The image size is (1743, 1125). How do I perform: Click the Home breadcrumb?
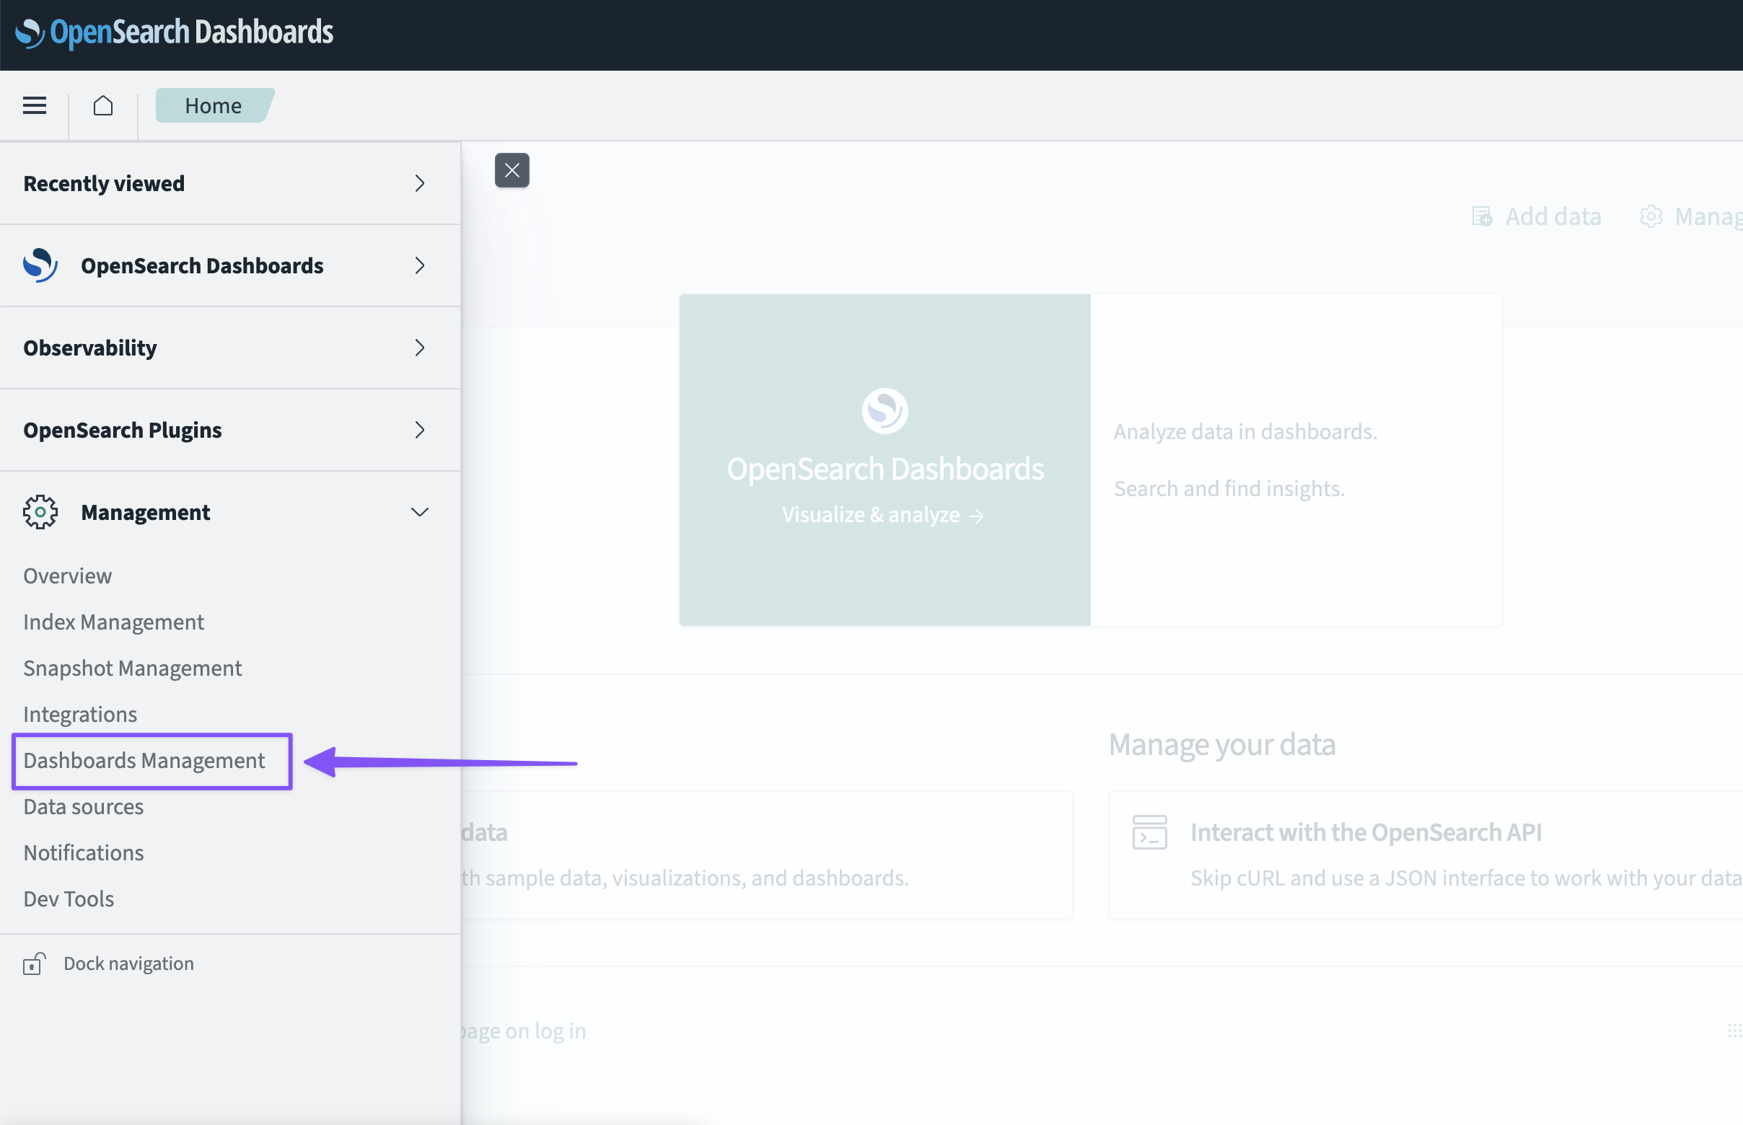point(214,106)
